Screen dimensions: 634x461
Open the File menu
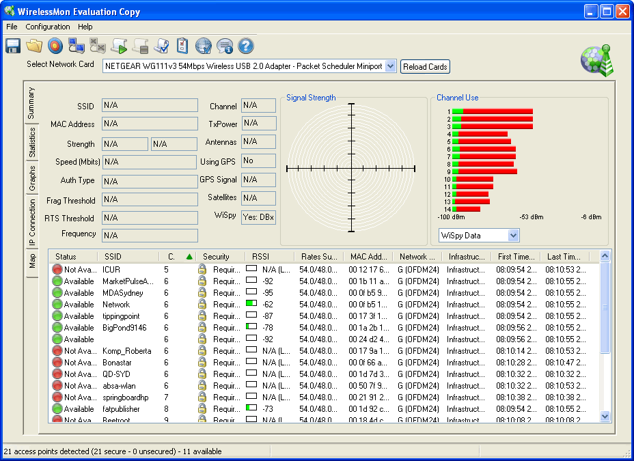(12, 27)
